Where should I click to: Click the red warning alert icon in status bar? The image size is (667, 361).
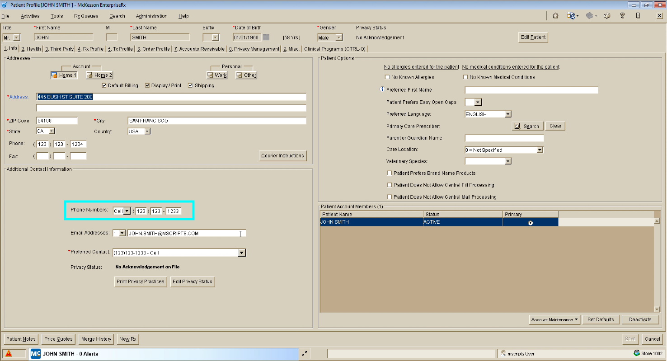coord(9,354)
